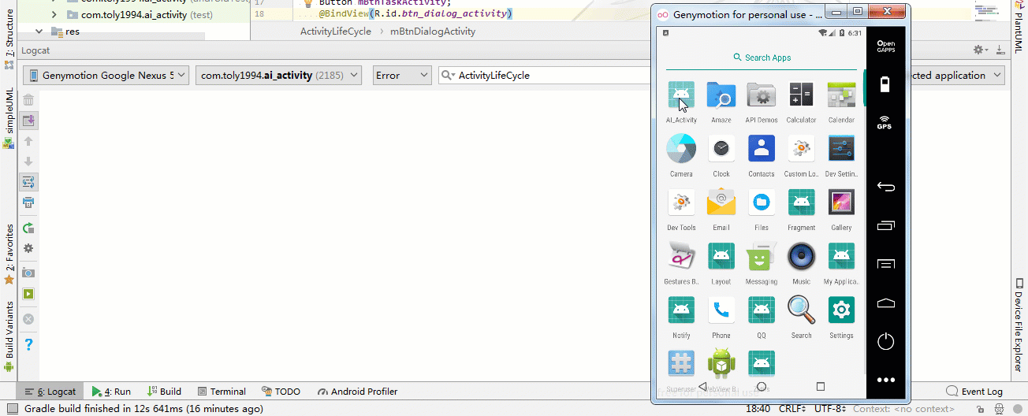Open the Run tool window tab
This screenshot has width=1028, height=416.
coord(111,392)
